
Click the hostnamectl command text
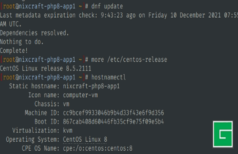coord(108,77)
